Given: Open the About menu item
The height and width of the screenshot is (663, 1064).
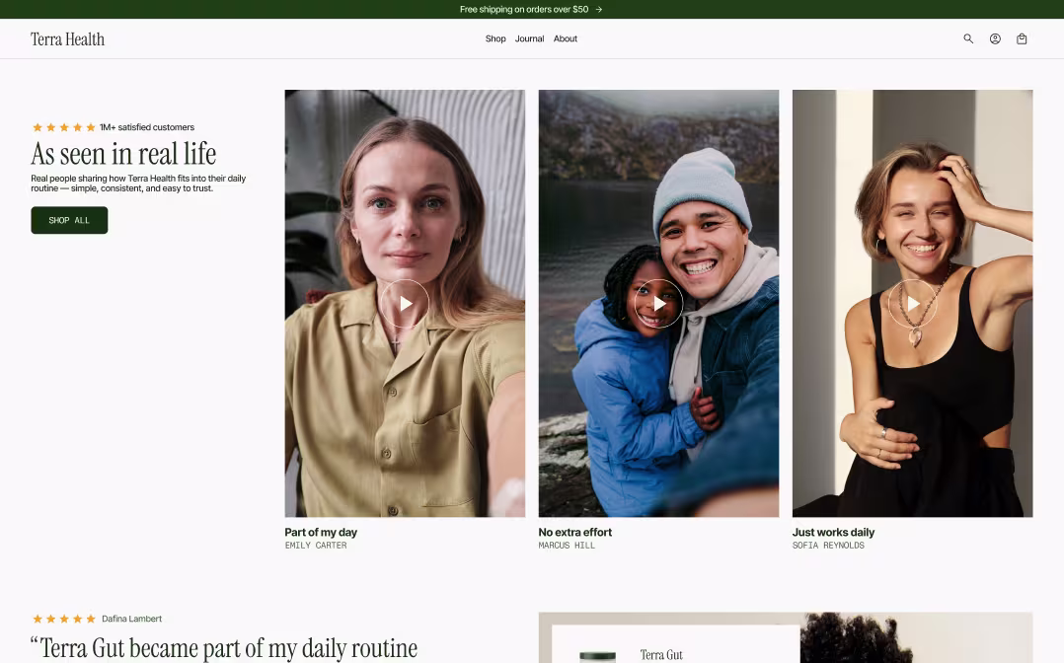Looking at the screenshot, I should 565,38.
